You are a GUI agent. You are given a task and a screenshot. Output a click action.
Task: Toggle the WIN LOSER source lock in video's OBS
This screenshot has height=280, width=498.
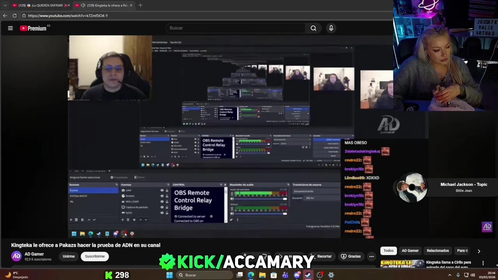pos(167,201)
